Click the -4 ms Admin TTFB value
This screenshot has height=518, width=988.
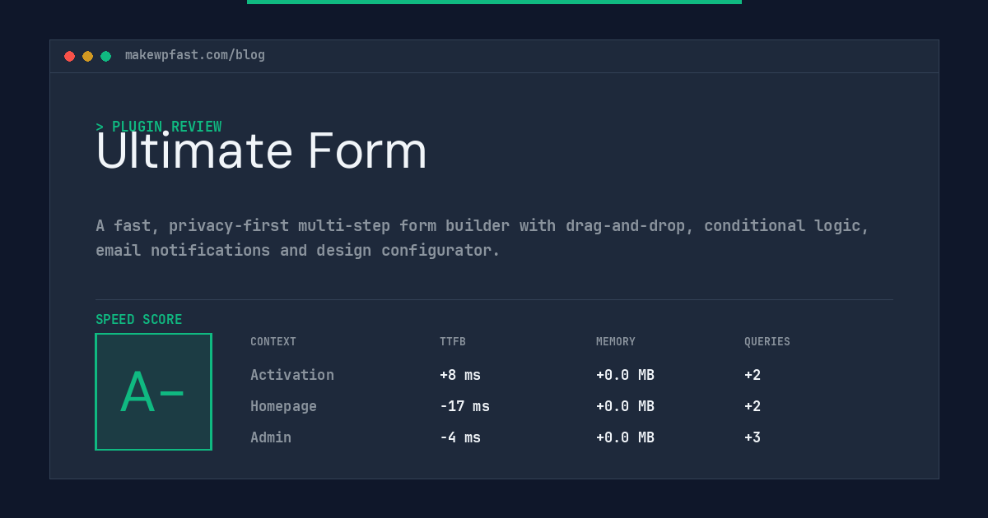click(x=460, y=437)
